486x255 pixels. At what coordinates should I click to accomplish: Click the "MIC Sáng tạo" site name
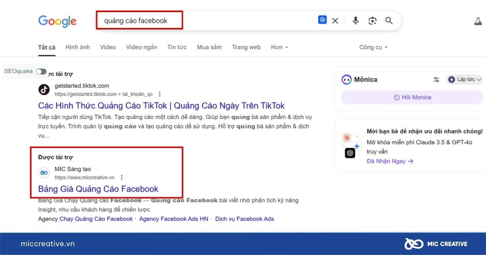coord(73,169)
